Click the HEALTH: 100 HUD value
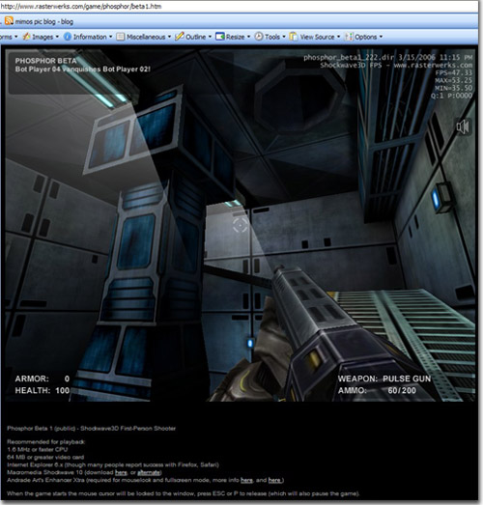This screenshot has height=505, width=483. [43, 391]
